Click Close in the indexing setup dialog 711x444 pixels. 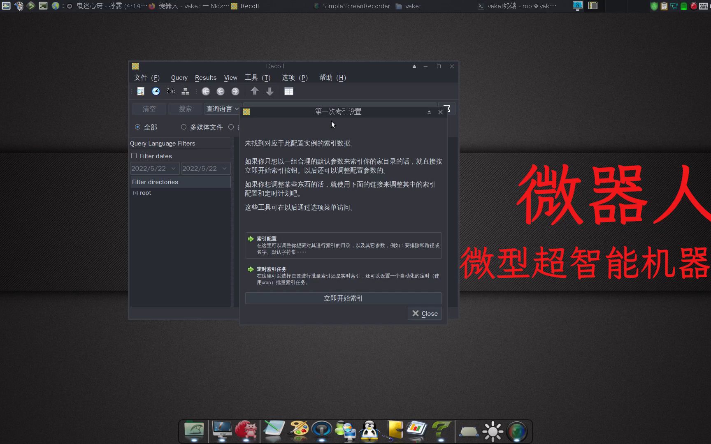425,313
